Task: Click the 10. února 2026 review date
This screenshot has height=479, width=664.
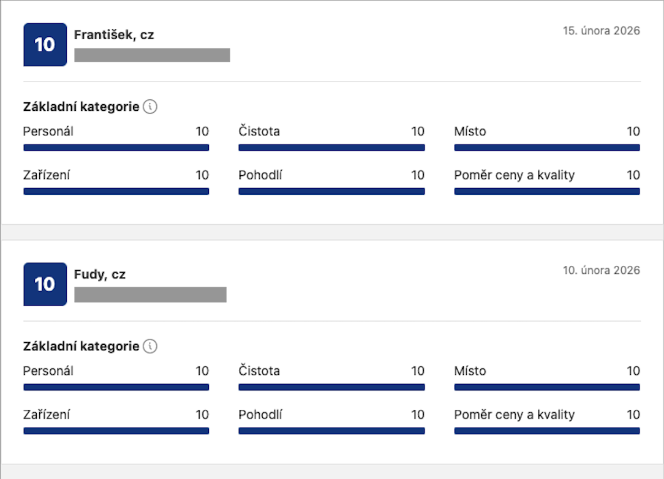Action: (x=601, y=270)
